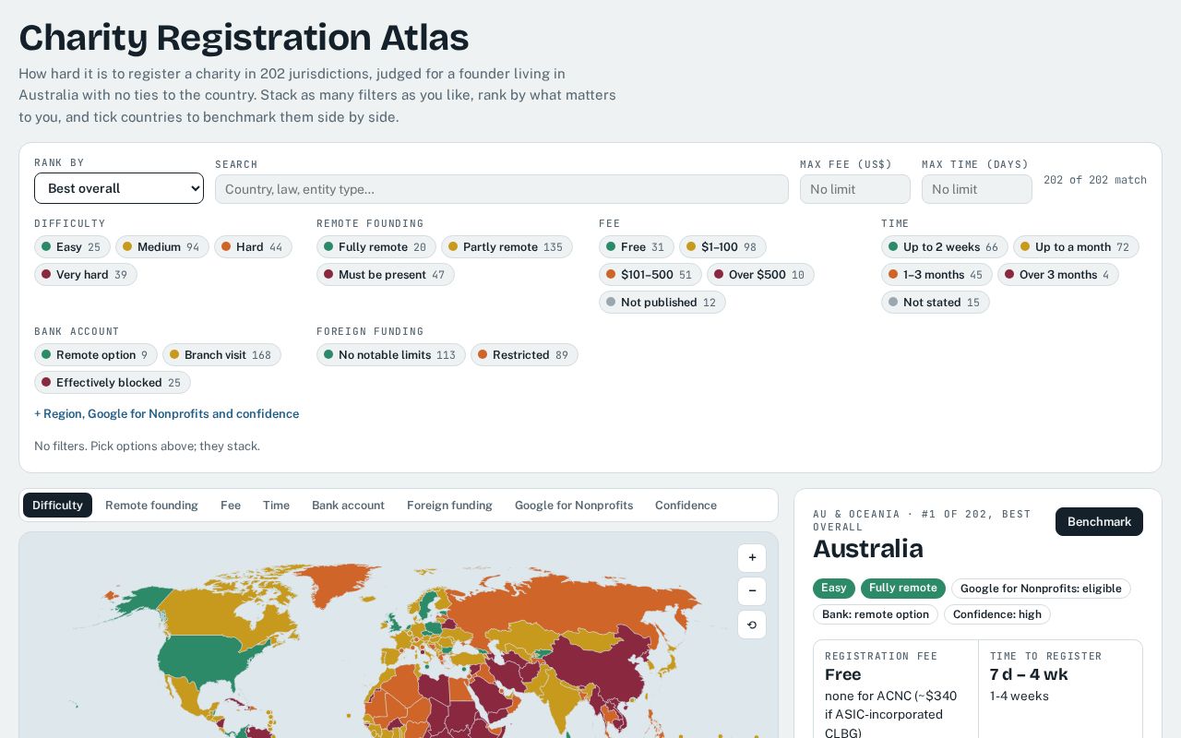This screenshot has width=1181, height=738.
Task: Select Up to a month time filter
Action: (x=1076, y=247)
